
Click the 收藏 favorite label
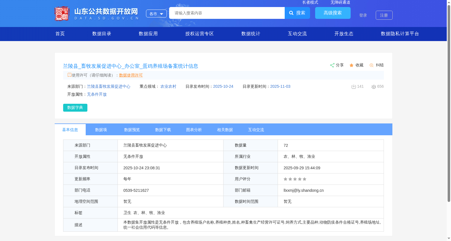(359, 65)
